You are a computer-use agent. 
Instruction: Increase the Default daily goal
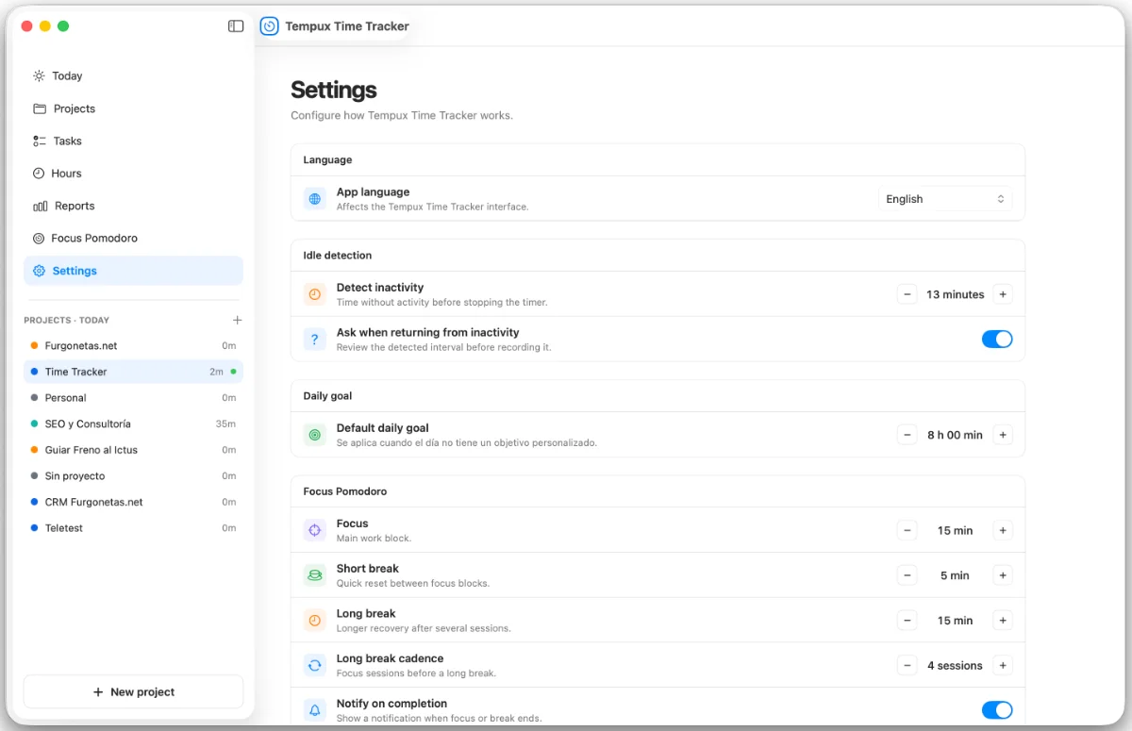click(x=1003, y=435)
